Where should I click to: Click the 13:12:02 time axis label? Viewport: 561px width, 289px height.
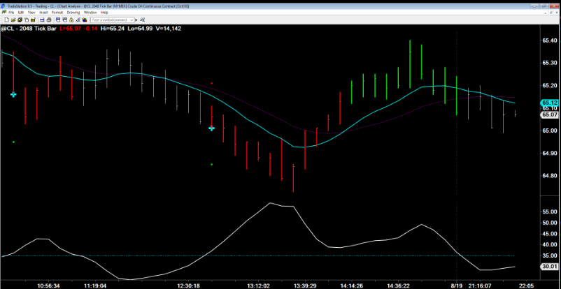(258, 286)
